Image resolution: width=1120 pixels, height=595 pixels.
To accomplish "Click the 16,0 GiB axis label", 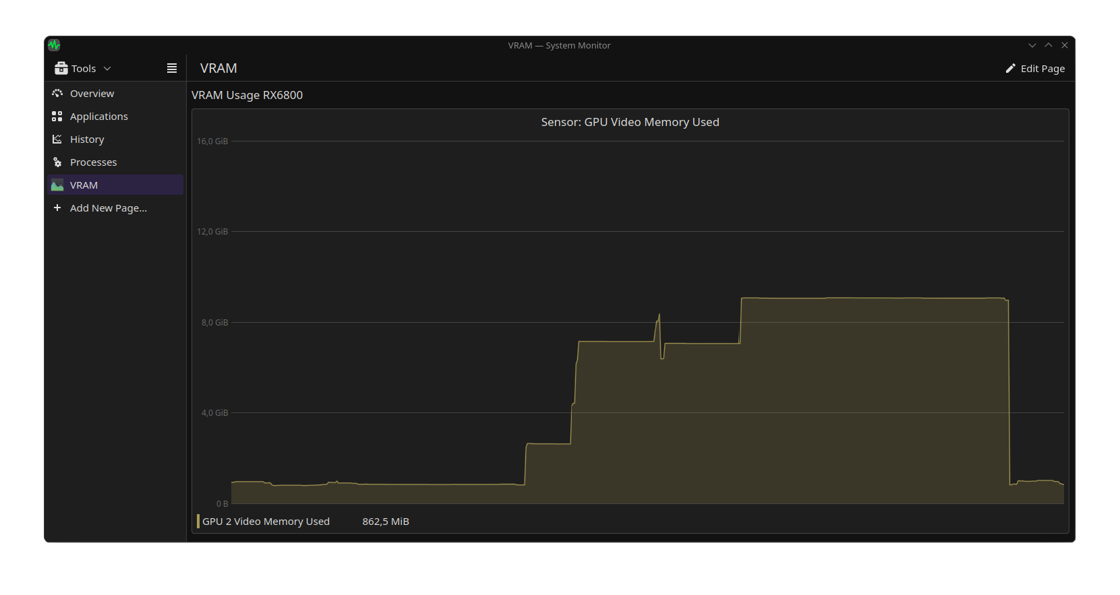I will (x=212, y=141).
